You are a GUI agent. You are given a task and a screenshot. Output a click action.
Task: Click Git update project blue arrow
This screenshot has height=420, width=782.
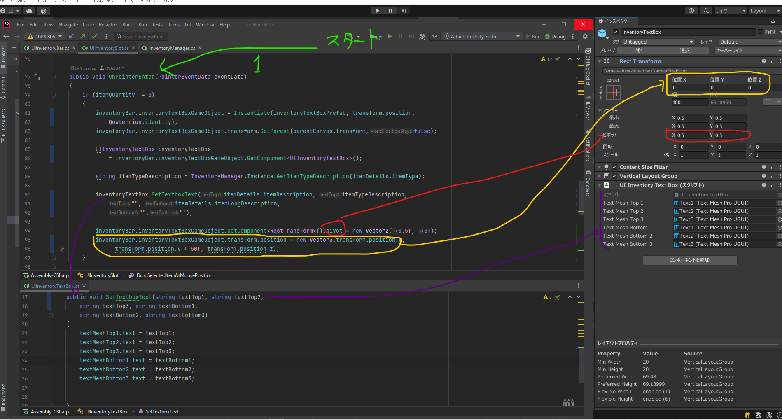point(71,36)
